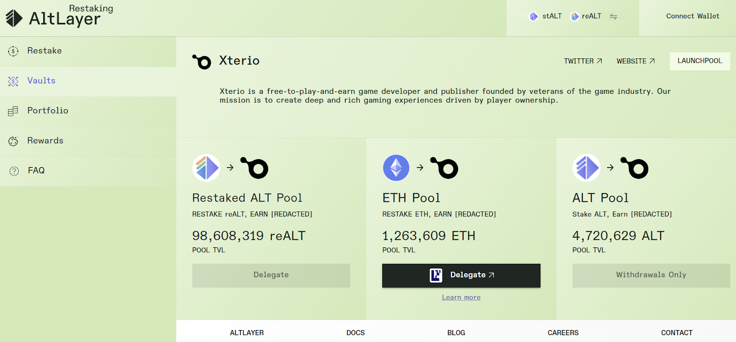Click the Xterio heading text
Viewport: 736px width, 342px height.
point(239,61)
